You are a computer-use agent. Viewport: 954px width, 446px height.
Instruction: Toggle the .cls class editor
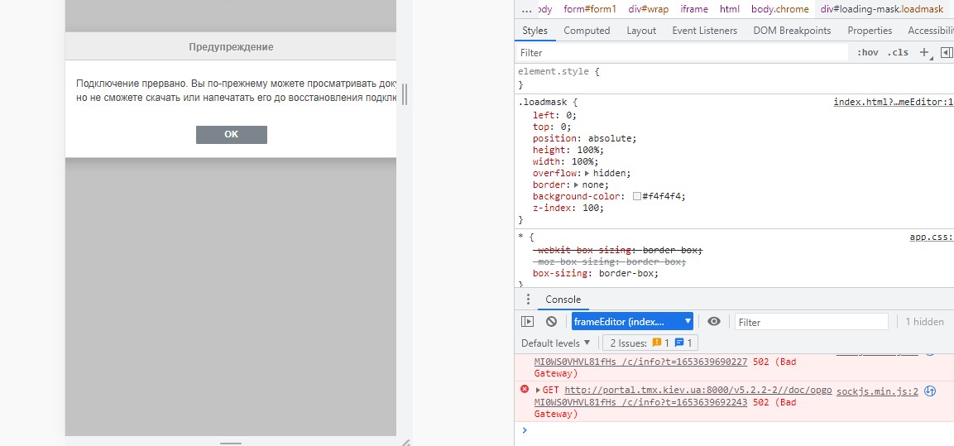898,52
